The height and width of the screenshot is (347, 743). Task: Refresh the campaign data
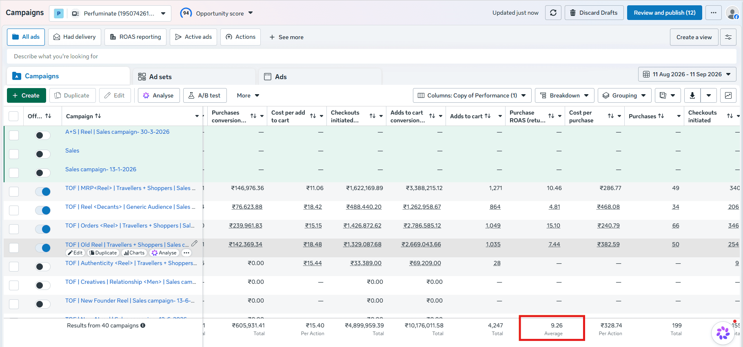tap(553, 13)
